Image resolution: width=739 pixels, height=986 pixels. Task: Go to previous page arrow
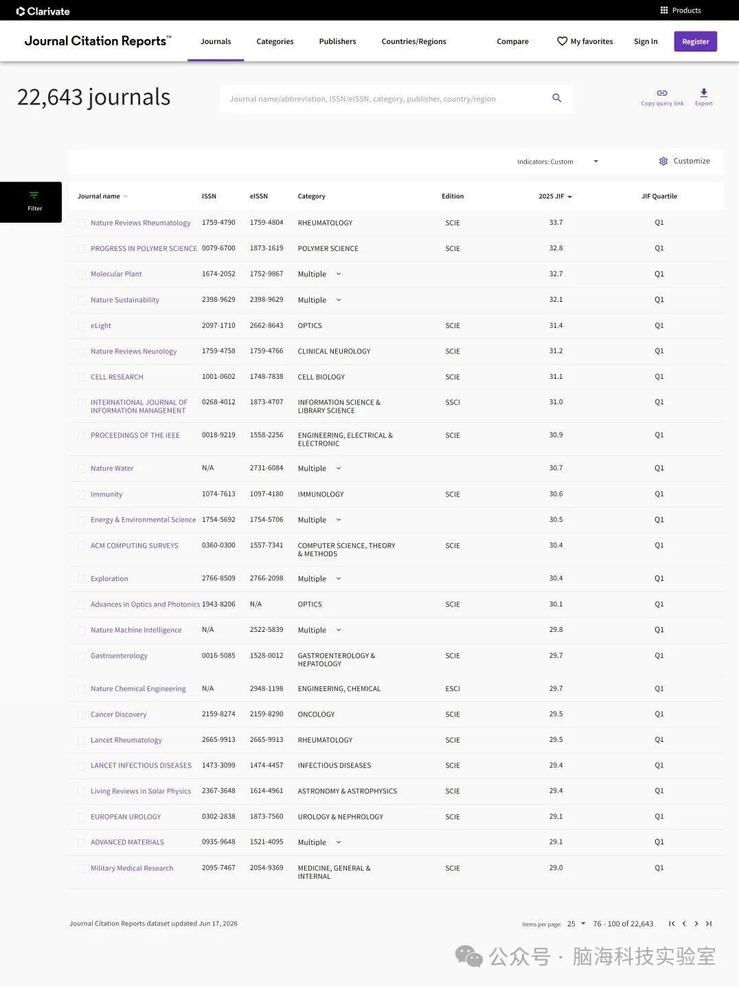coord(684,923)
